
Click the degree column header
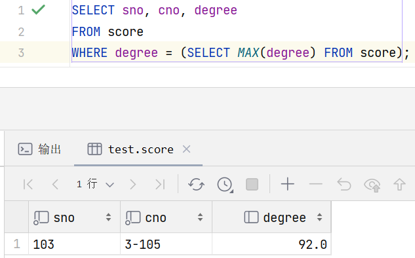coord(271,217)
